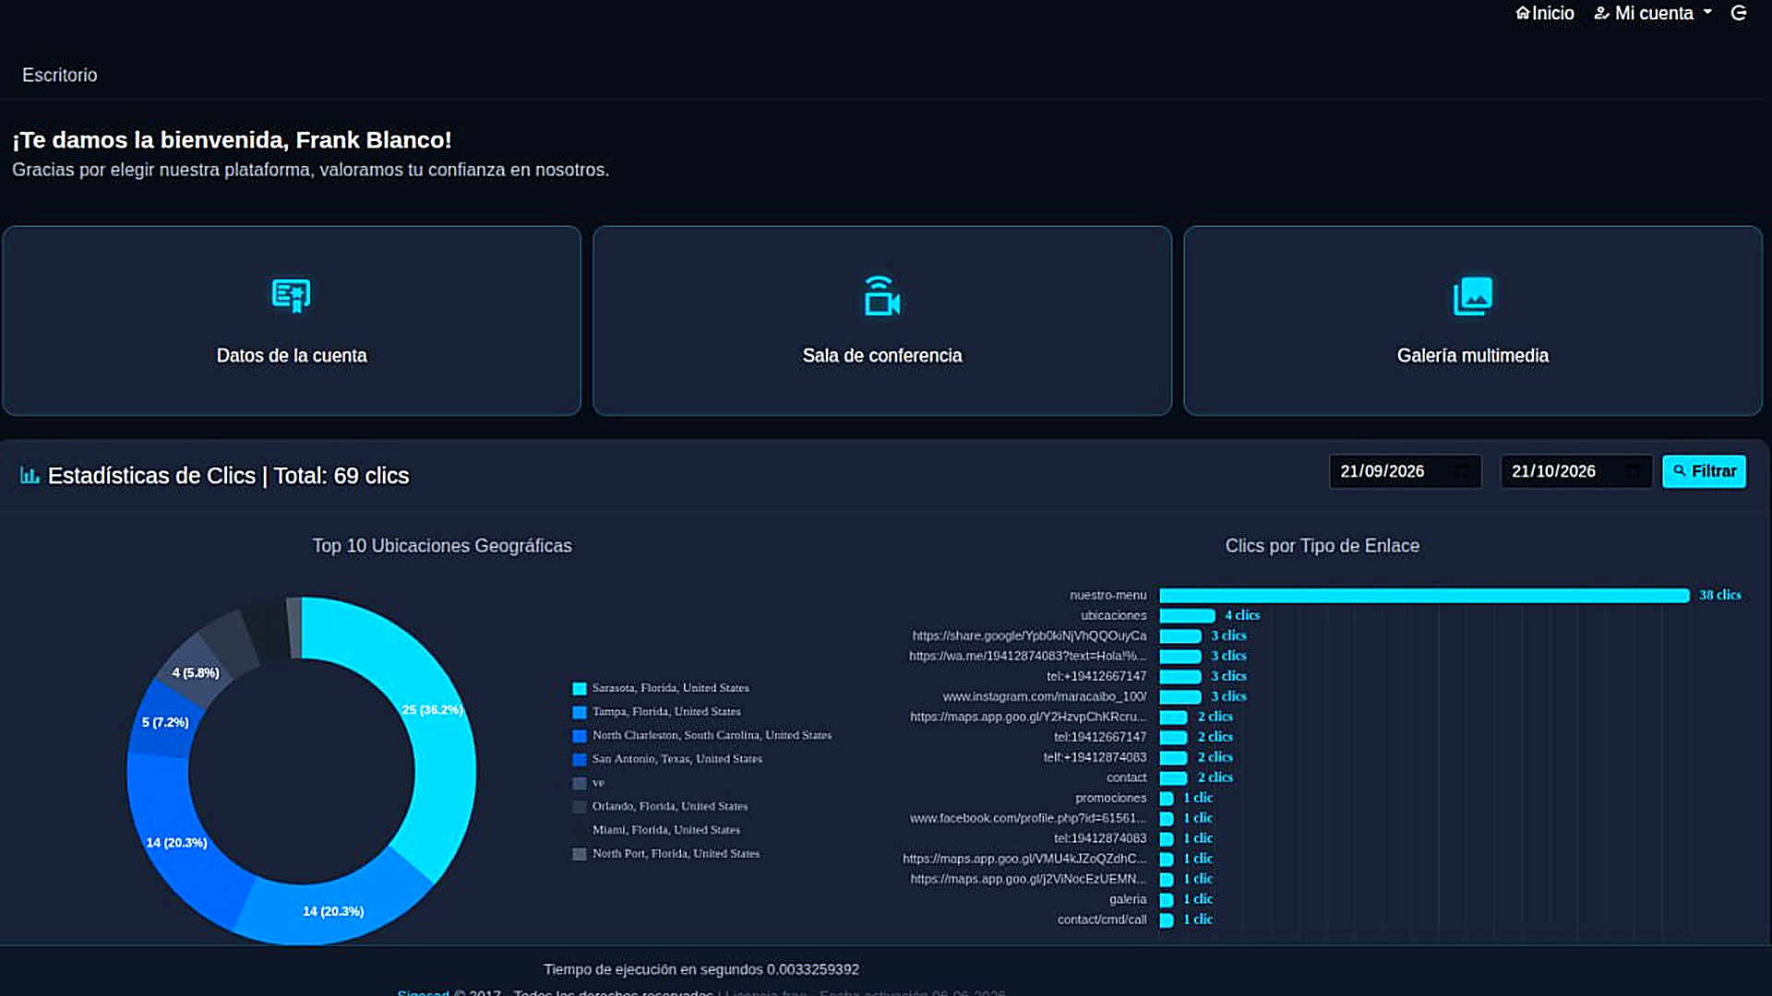
Task: Click the Orlando, Florida legend label
Action: point(670,807)
